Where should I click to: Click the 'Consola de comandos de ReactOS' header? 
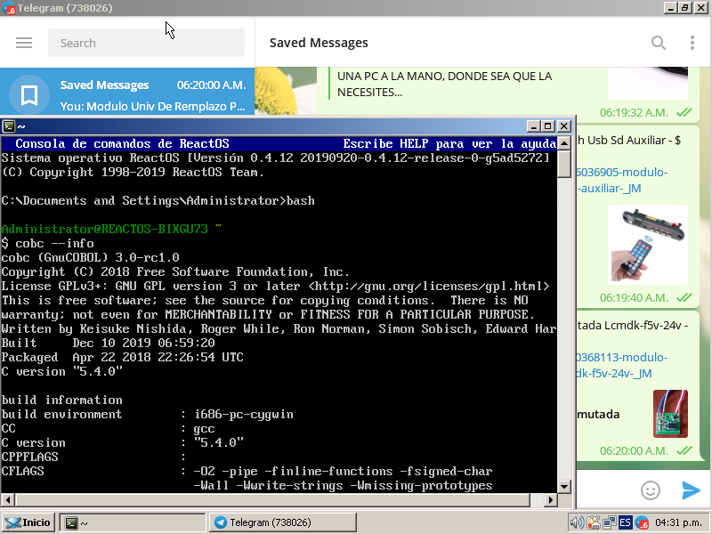click(x=122, y=143)
